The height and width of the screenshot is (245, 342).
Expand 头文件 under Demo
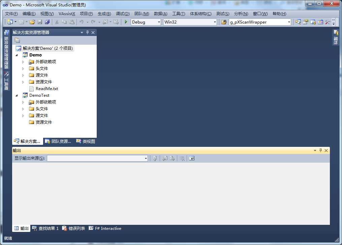pyautogui.click(x=23, y=69)
